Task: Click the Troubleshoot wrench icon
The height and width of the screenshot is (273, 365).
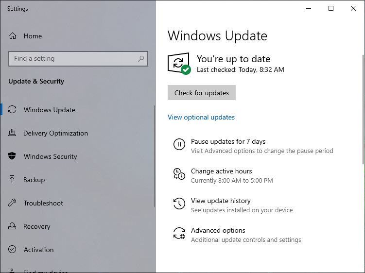Action: click(12, 203)
